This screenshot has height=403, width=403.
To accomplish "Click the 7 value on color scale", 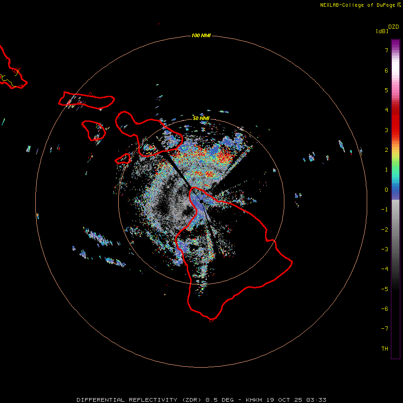I will (x=386, y=50).
